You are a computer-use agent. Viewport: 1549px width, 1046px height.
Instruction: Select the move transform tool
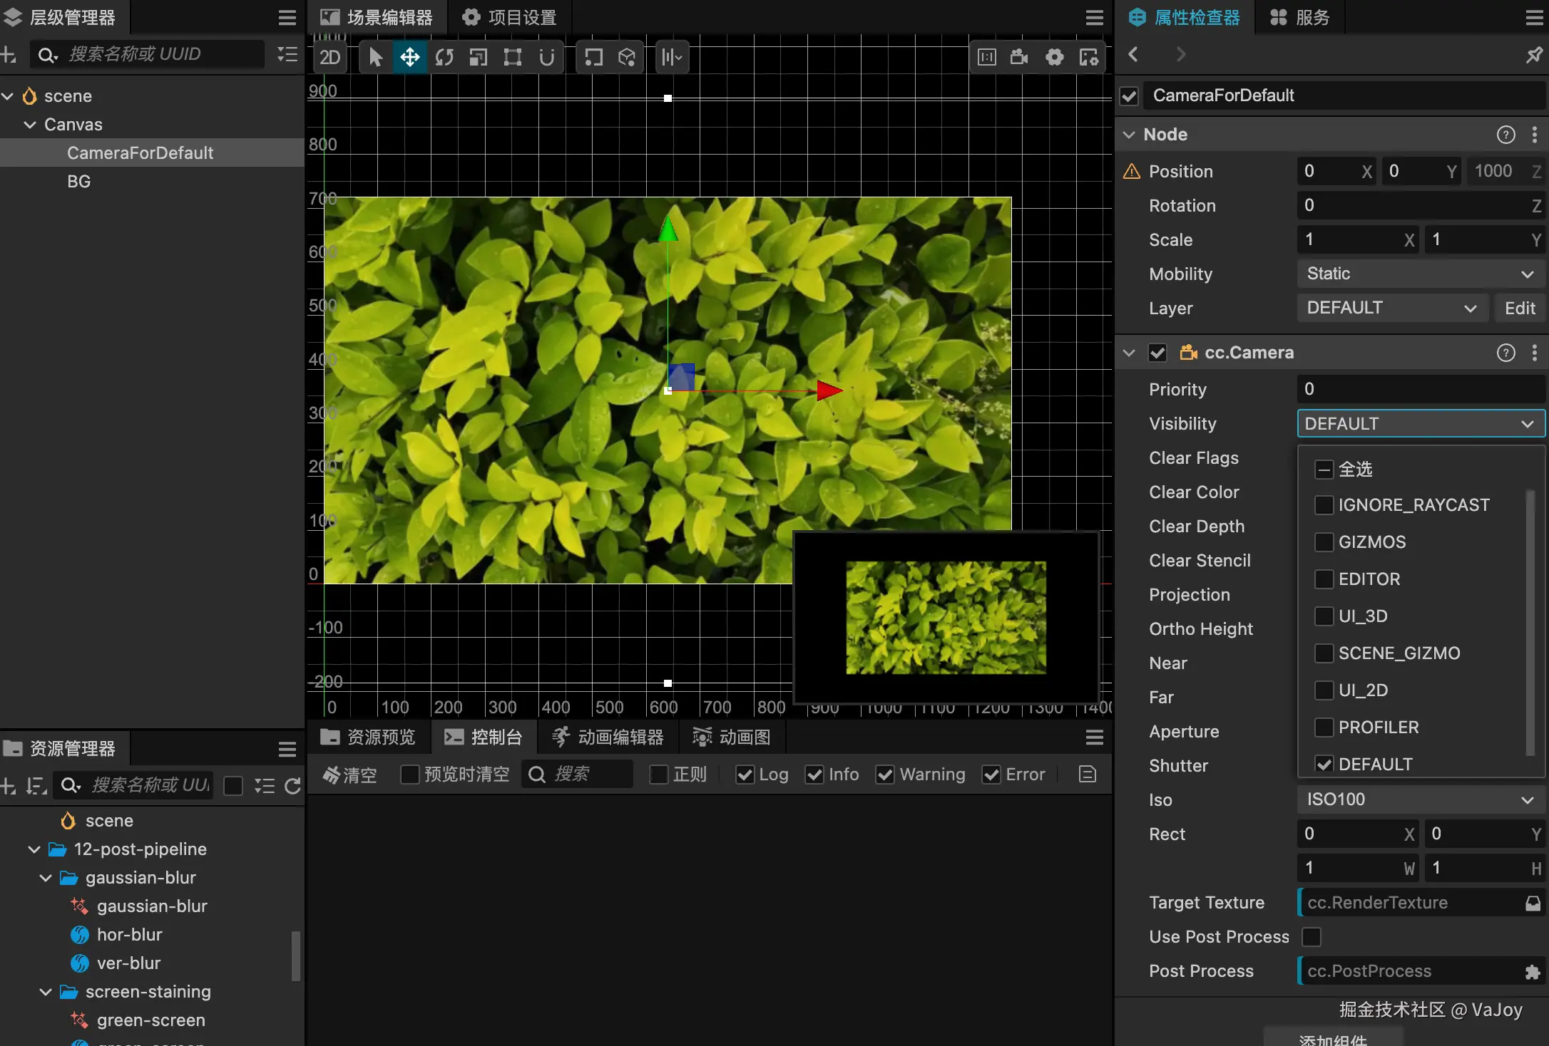(x=410, y=57)
